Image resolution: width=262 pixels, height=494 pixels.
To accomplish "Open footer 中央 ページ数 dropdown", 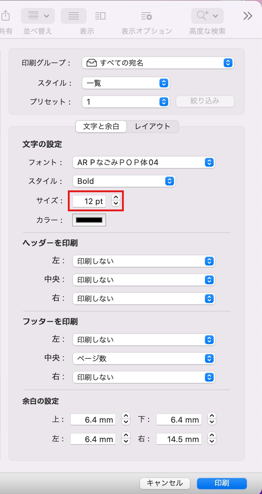I will (x=144, y=358).
